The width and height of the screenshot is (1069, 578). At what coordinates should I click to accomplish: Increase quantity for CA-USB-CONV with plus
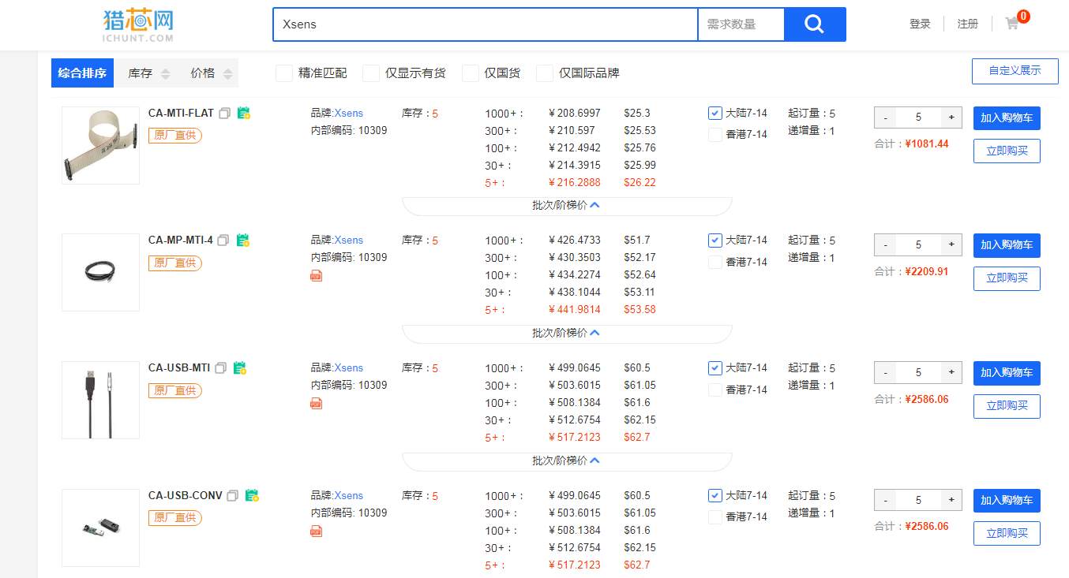(951, 500)
